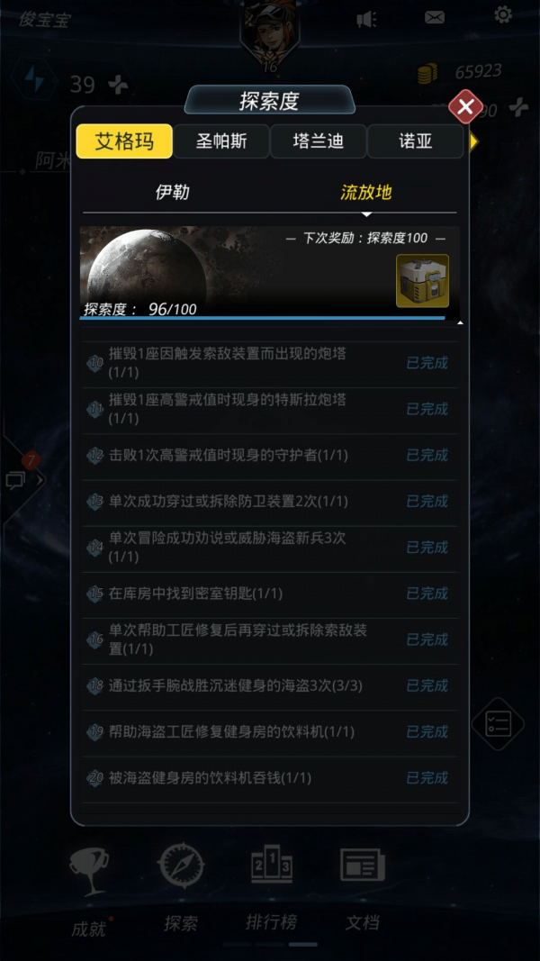Expand the chat panel with badge 7

(24, 478)
